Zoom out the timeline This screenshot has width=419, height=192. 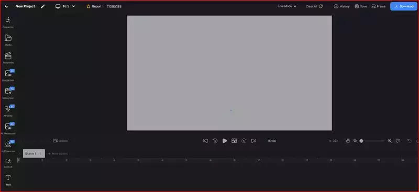point(356,141)
